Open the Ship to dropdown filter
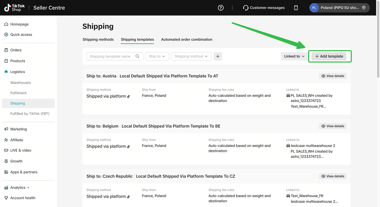The width and height of the screenshot is (380, 207). pyautogui.click(x=157, y=56)
